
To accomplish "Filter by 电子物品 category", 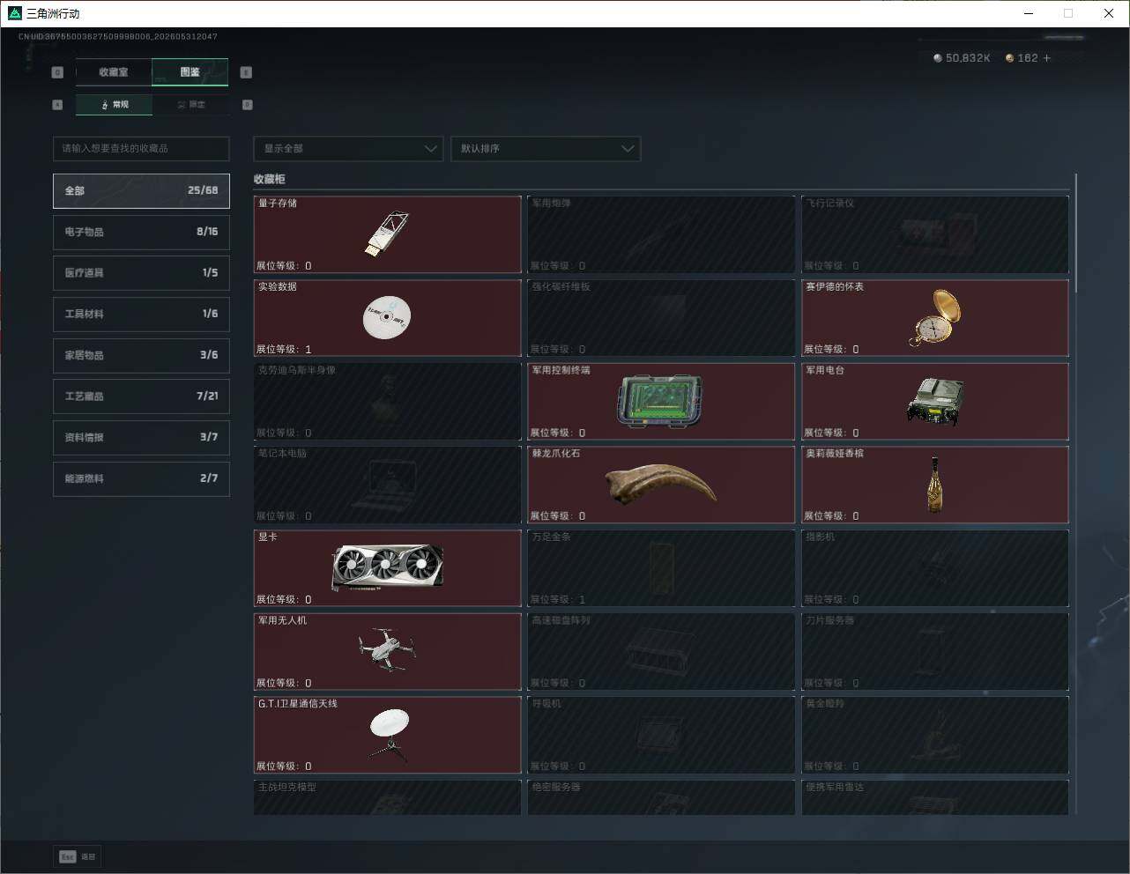I will pyautogui.click(x=141, y=232).
